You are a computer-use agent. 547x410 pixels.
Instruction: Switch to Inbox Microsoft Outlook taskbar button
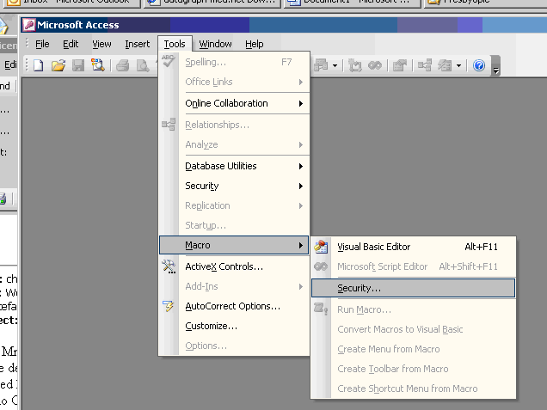coord(71,3)
